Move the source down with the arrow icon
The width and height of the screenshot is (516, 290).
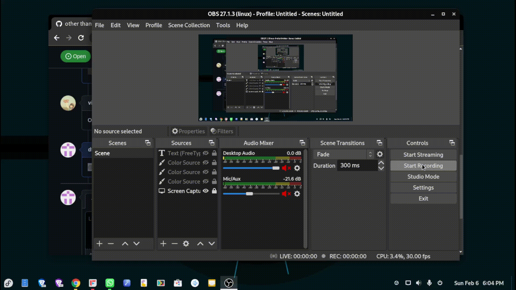coord(212,244)
